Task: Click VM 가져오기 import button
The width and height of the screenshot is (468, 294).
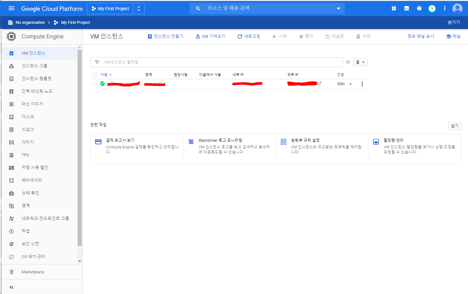Action: tap(210, 36)
